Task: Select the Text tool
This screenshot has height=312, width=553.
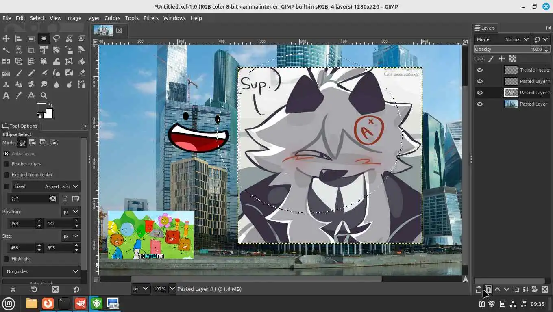Action: pyautogui.click(x=6, y=96)
